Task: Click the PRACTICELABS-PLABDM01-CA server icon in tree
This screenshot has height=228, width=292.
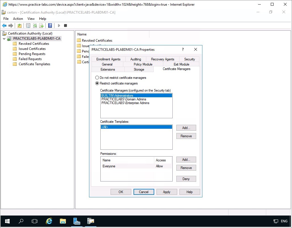Action: coord(9,39)
